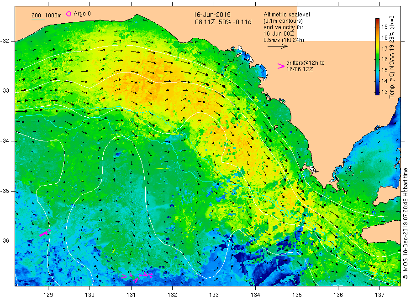Click the 'Temp. (°C) NOAA 19' vertical label
Screen dimensions: 411x301
pos(392,72)
